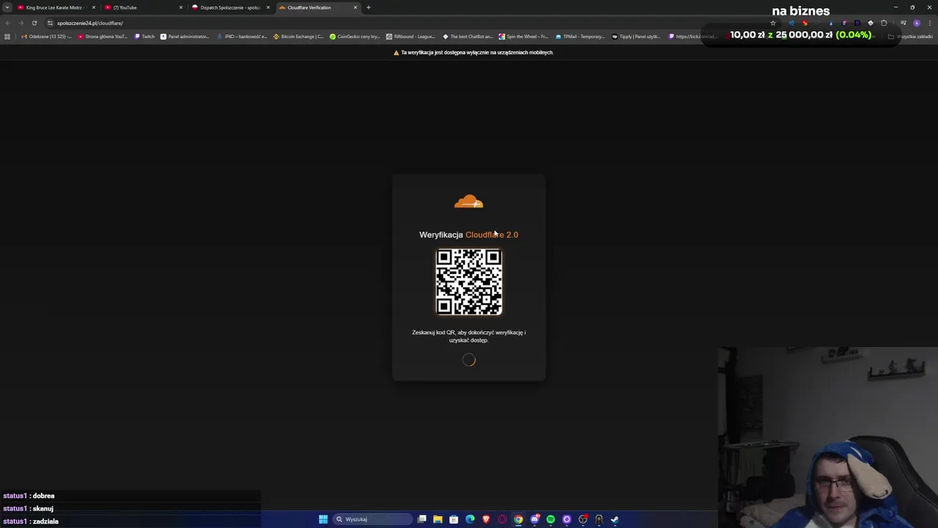
Task: Close the Dispatch Spolszczenie tab
Action: [267, 7]
